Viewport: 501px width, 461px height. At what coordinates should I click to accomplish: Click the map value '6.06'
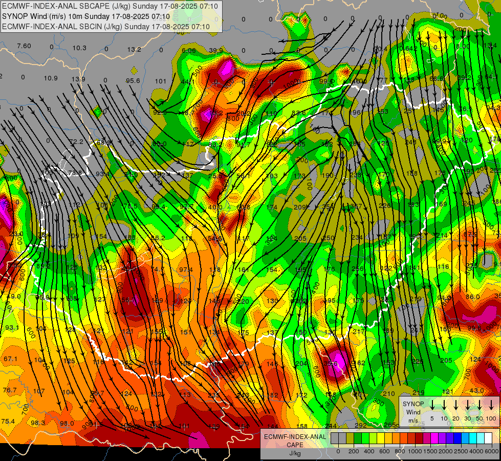click(x=188, y=50)
